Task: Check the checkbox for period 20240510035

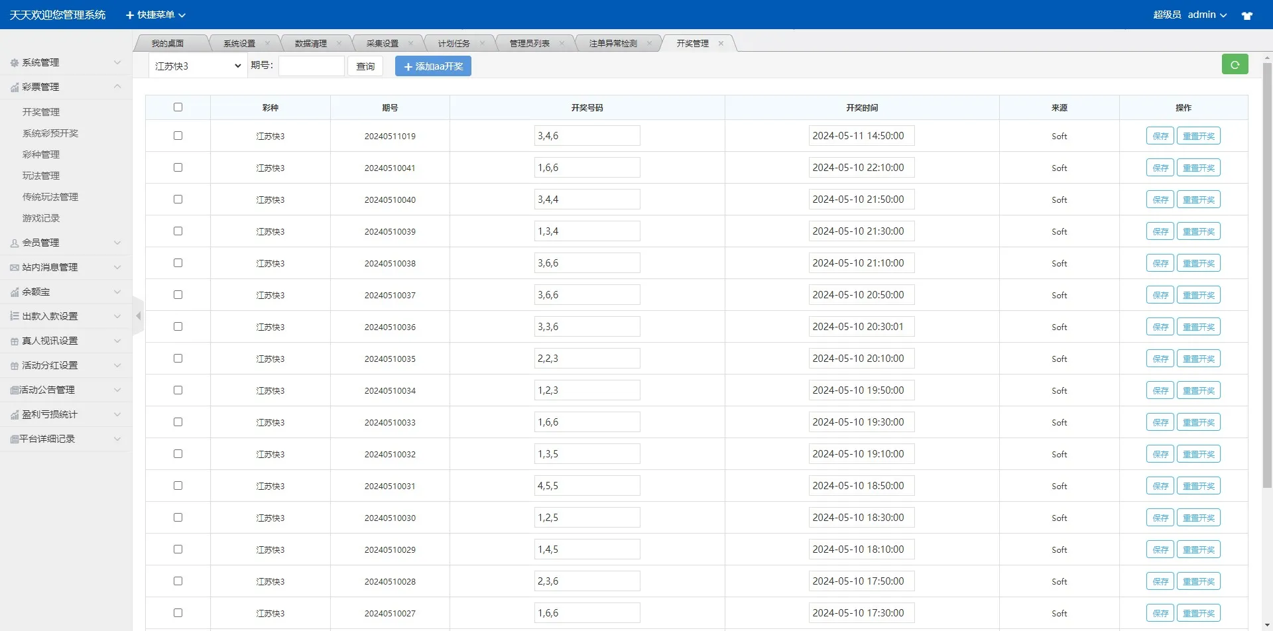Action: click(178, 358)
